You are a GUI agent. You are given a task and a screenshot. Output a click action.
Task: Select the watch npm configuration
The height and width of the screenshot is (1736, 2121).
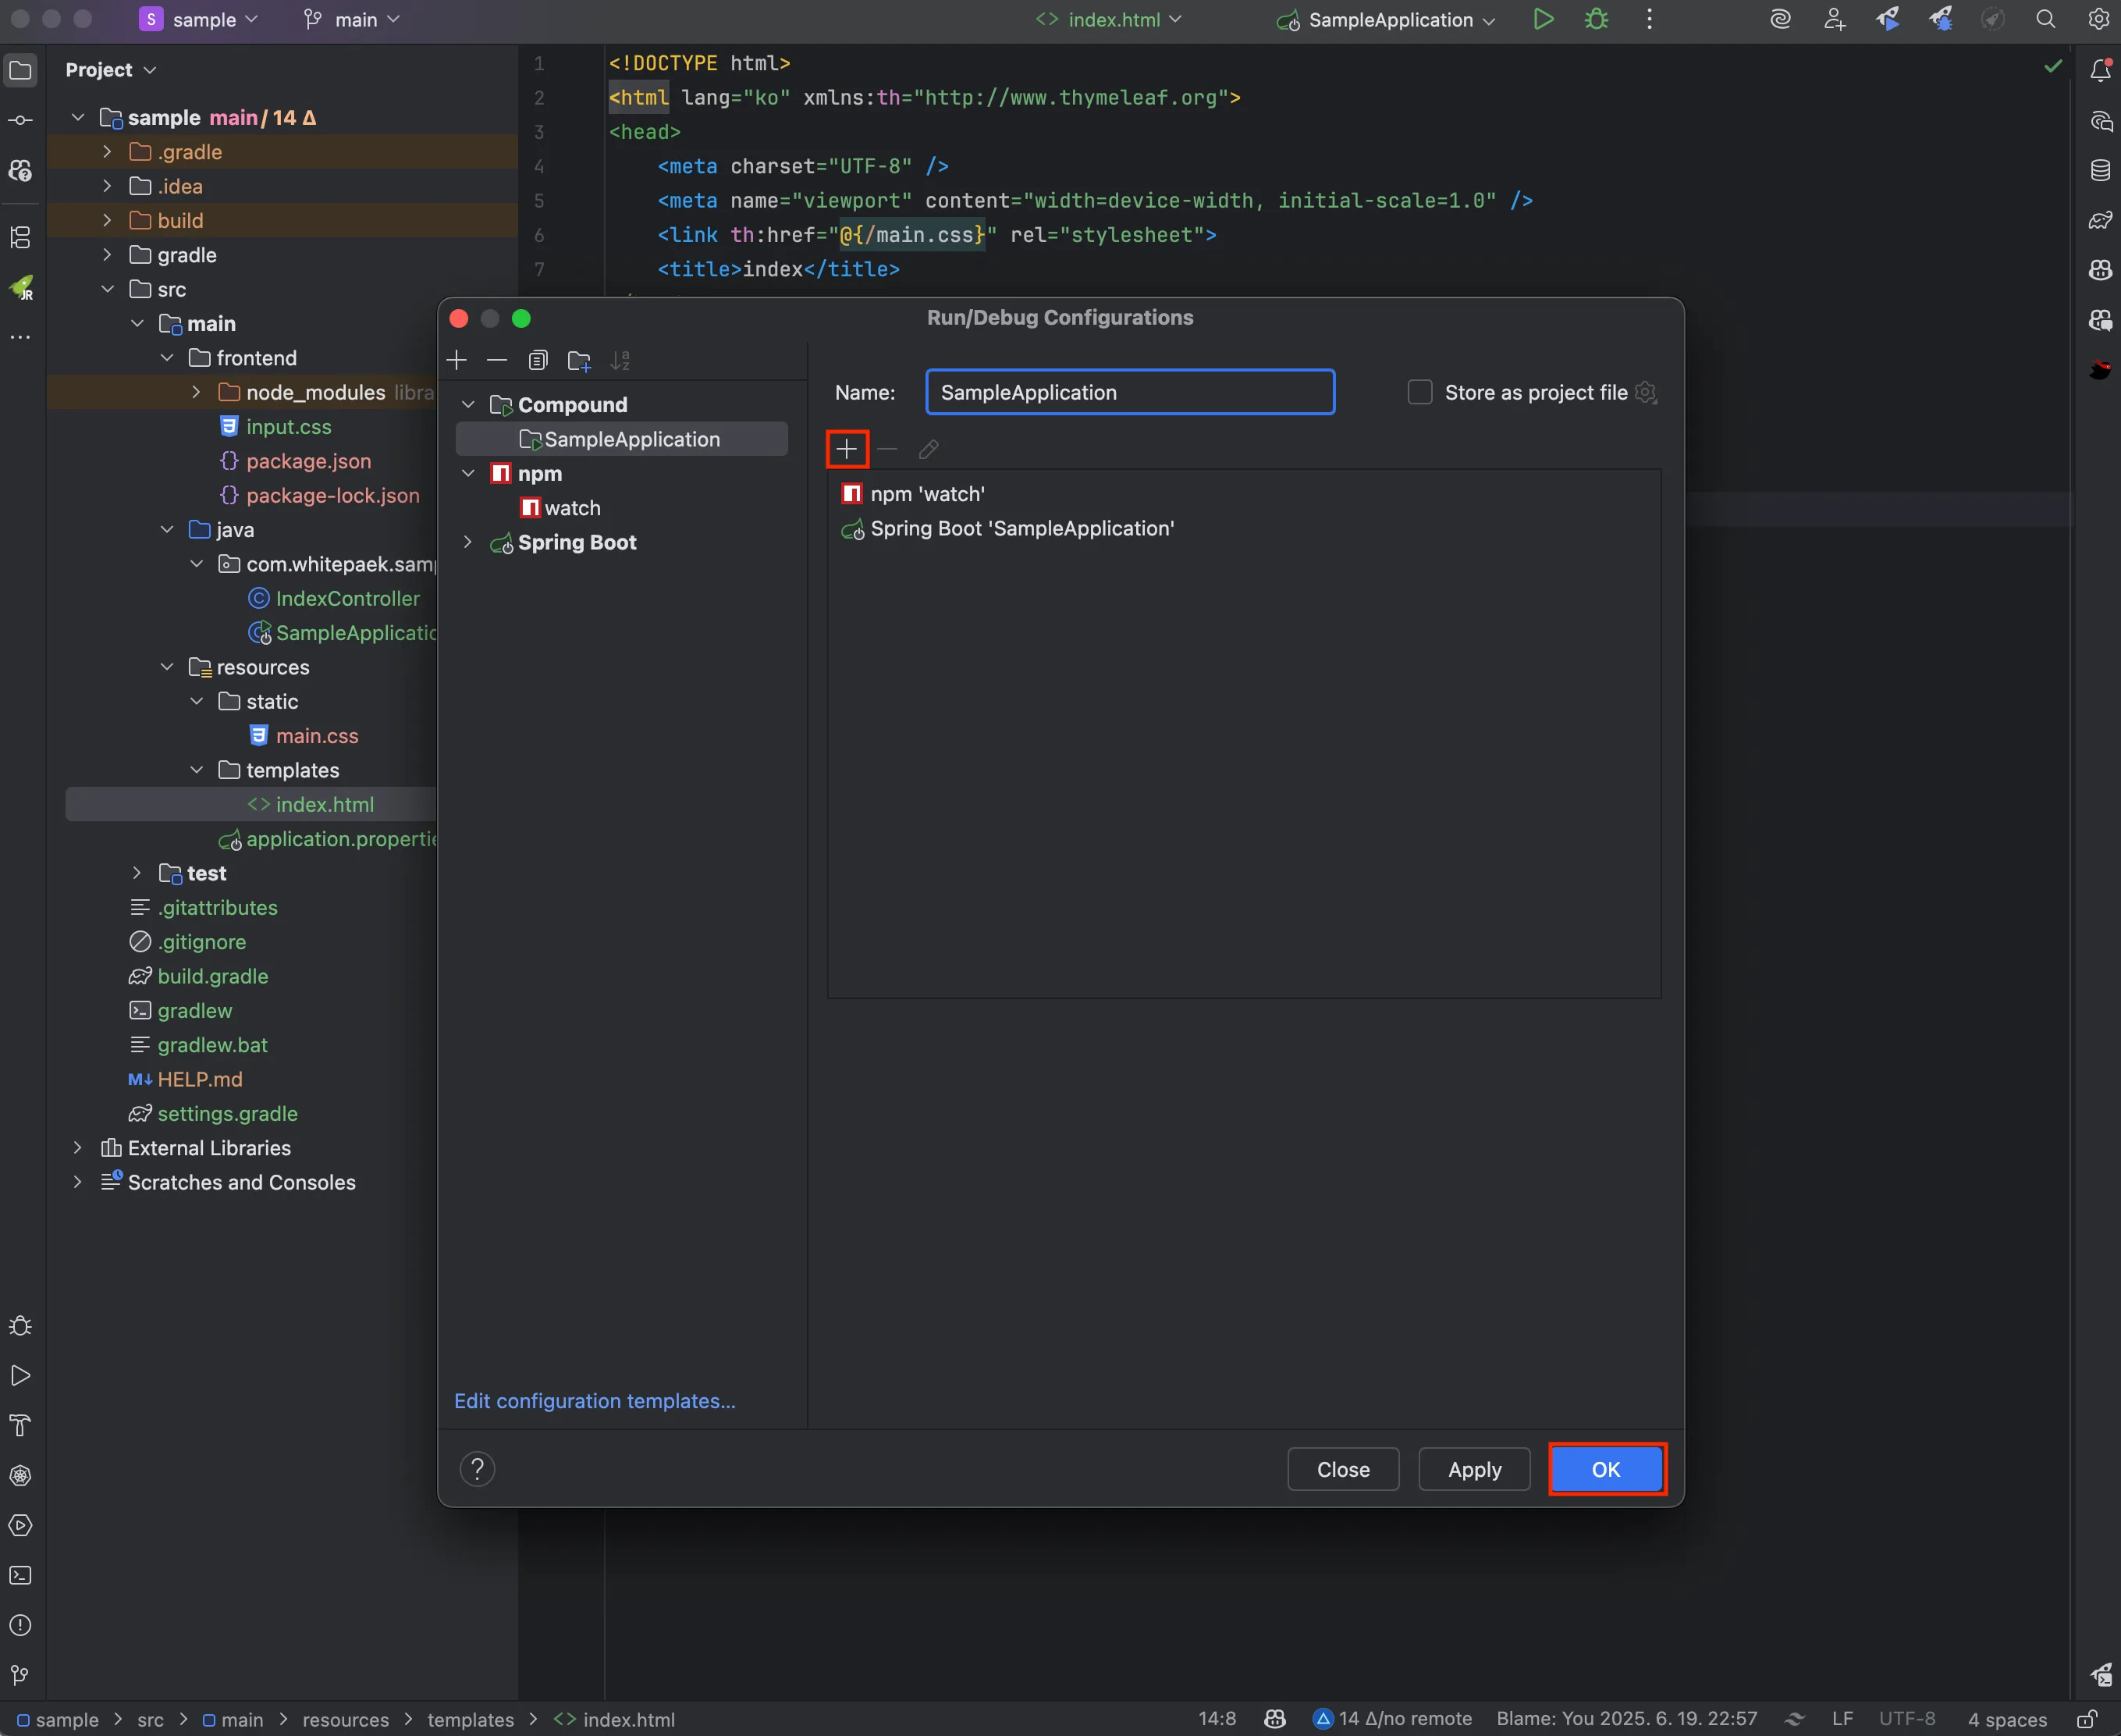point(573,507)
